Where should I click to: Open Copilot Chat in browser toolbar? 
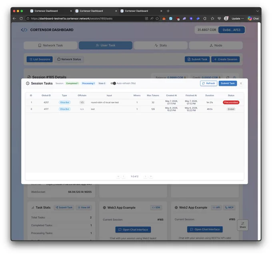(x=253, y=18)
